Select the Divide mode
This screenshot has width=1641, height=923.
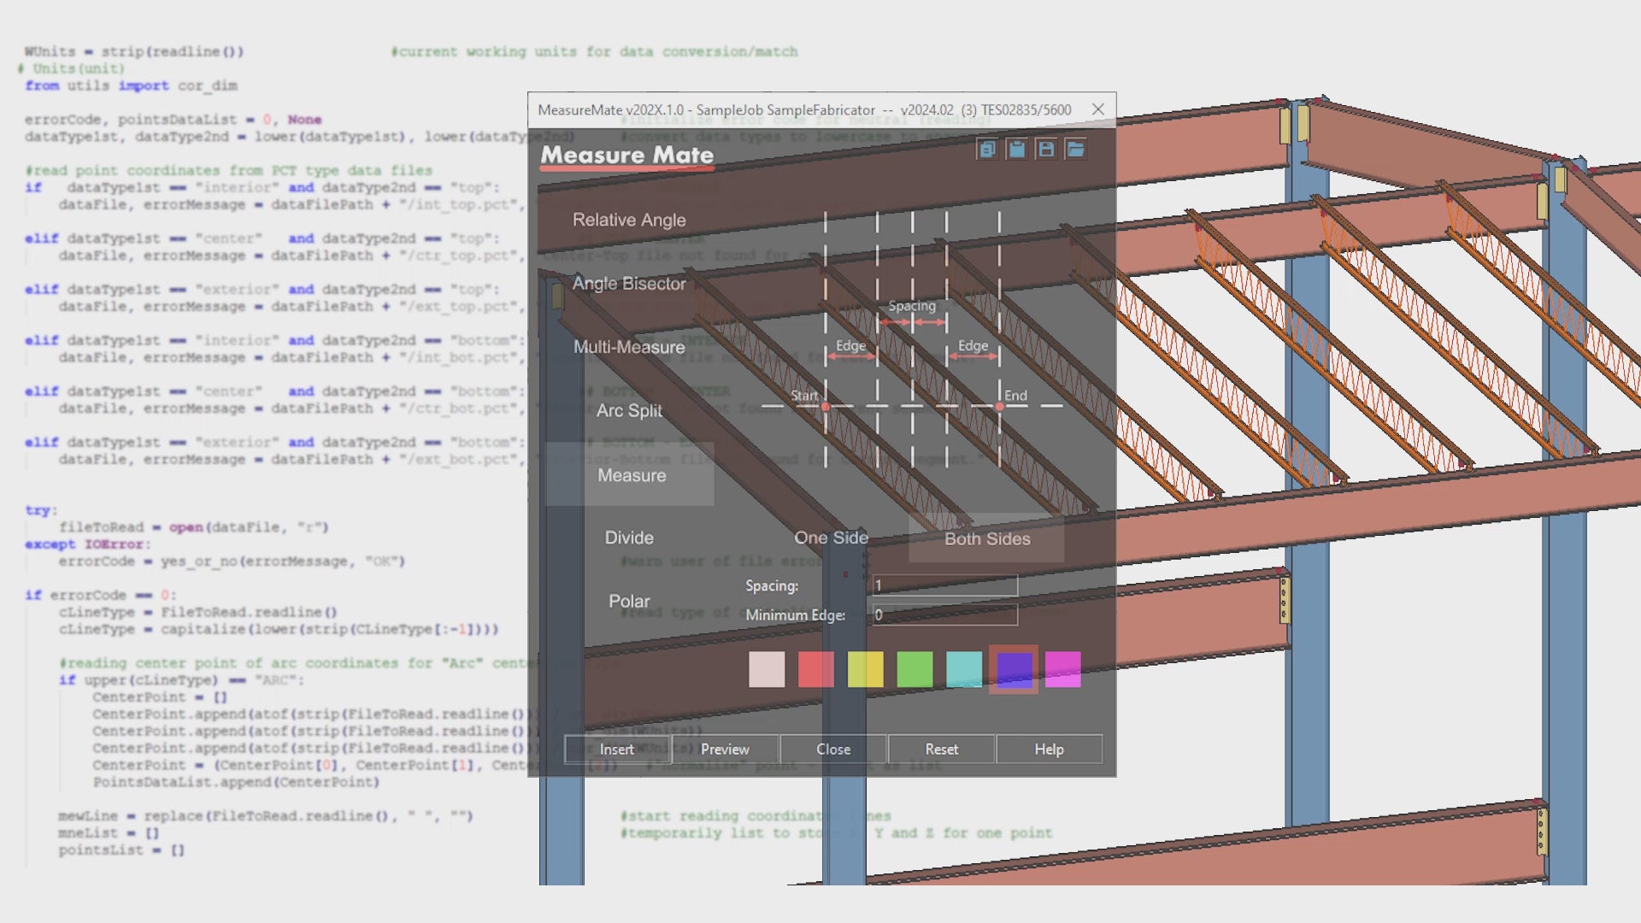629,538
